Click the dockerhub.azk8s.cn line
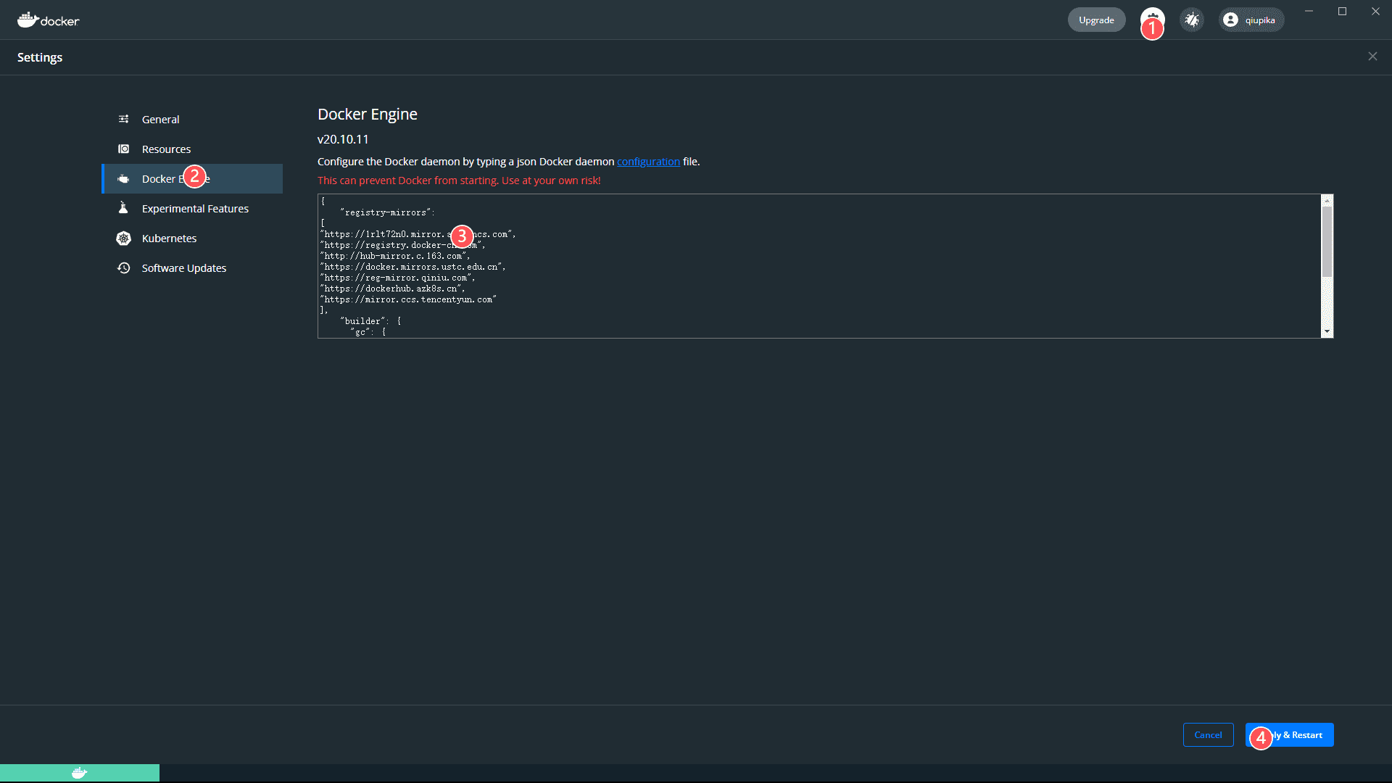The image size is (1392, 783). click(392, 289)
